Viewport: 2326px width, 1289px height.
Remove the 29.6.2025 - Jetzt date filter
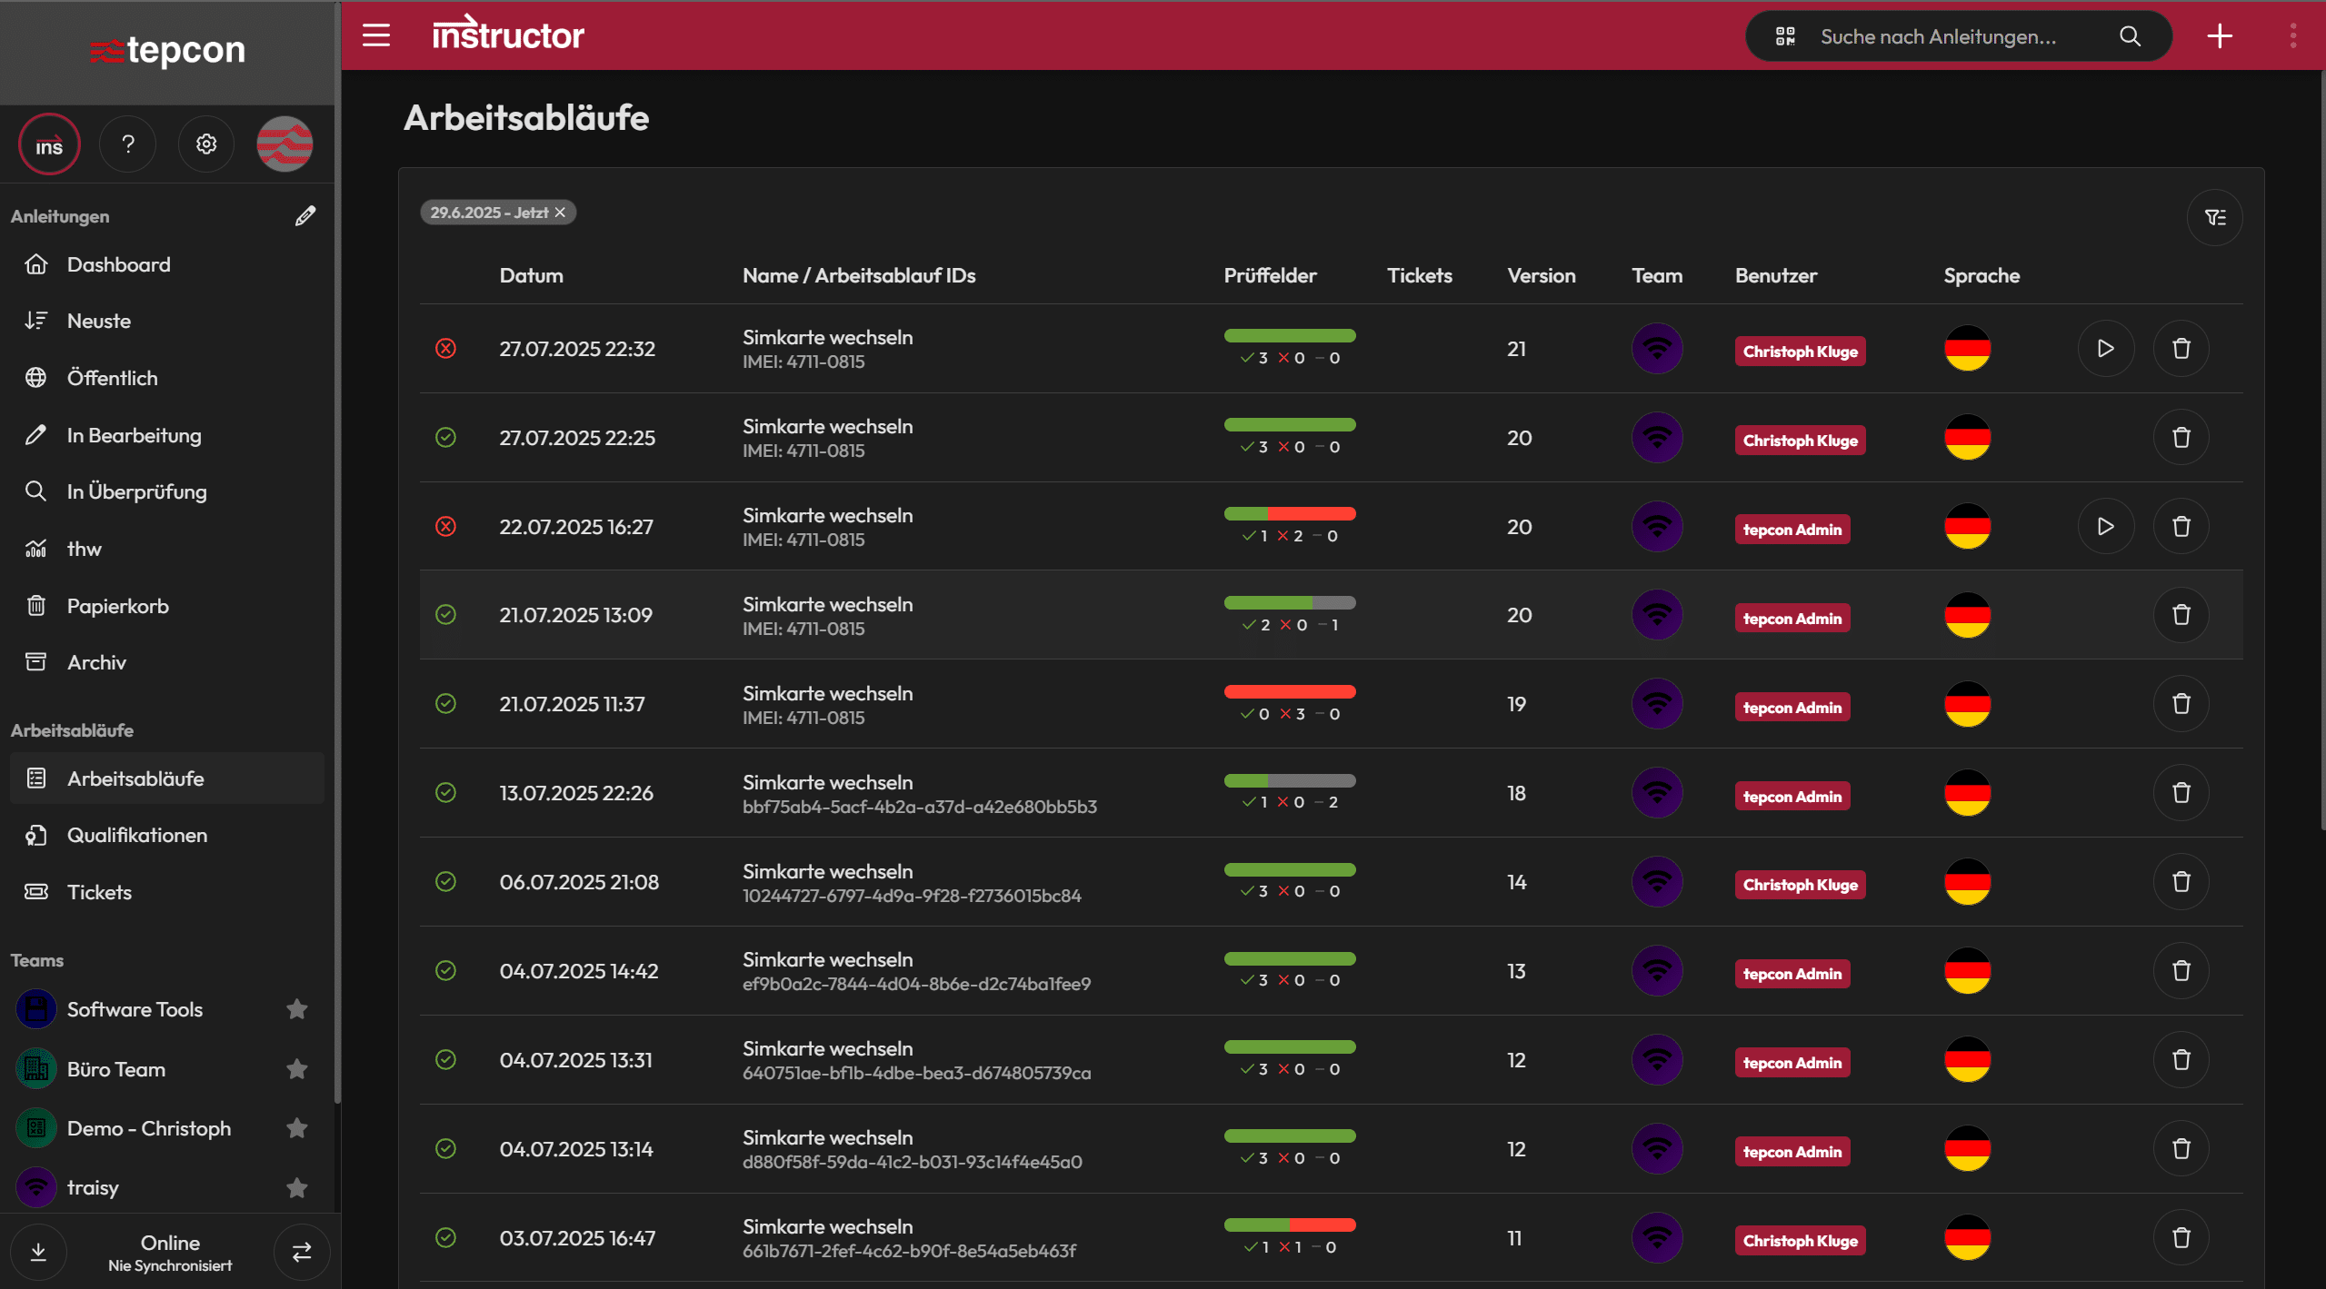[560, 213]
